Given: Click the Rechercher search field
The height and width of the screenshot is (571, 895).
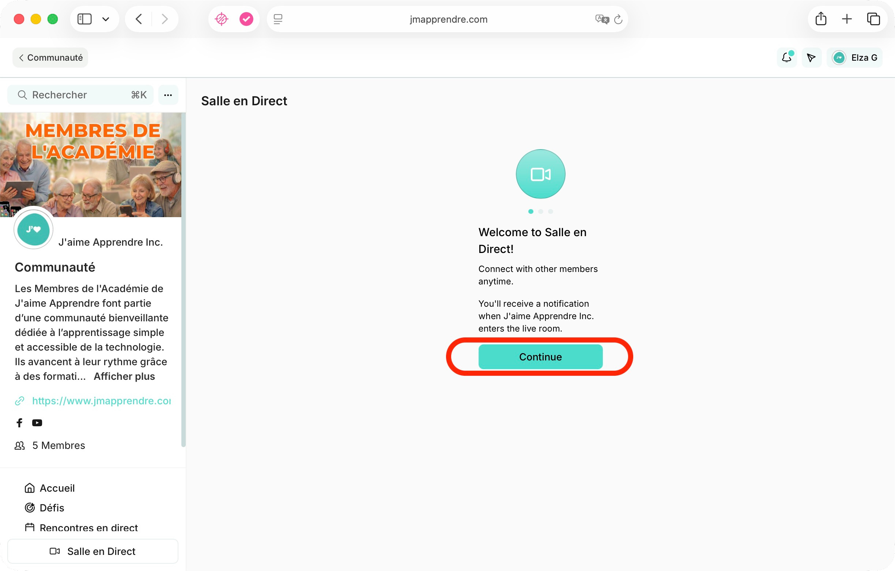Looking at the screenshot, I should [80, 95].
